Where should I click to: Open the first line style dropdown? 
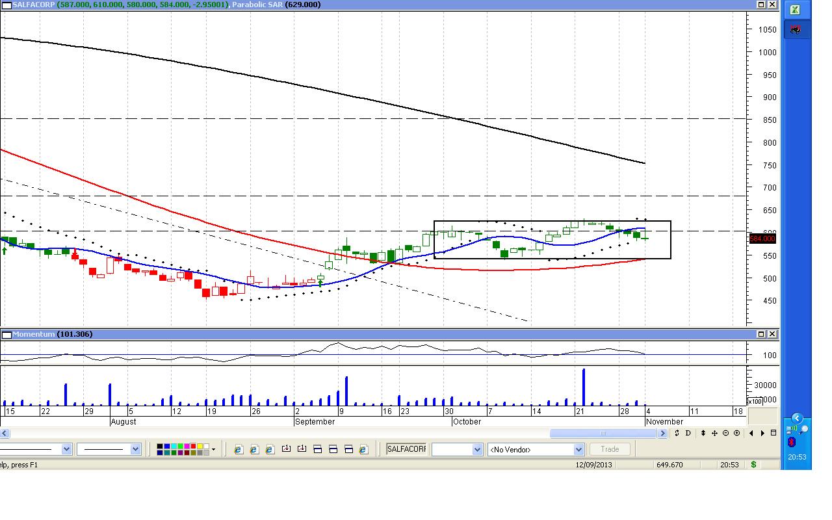[x=66, y=449]
